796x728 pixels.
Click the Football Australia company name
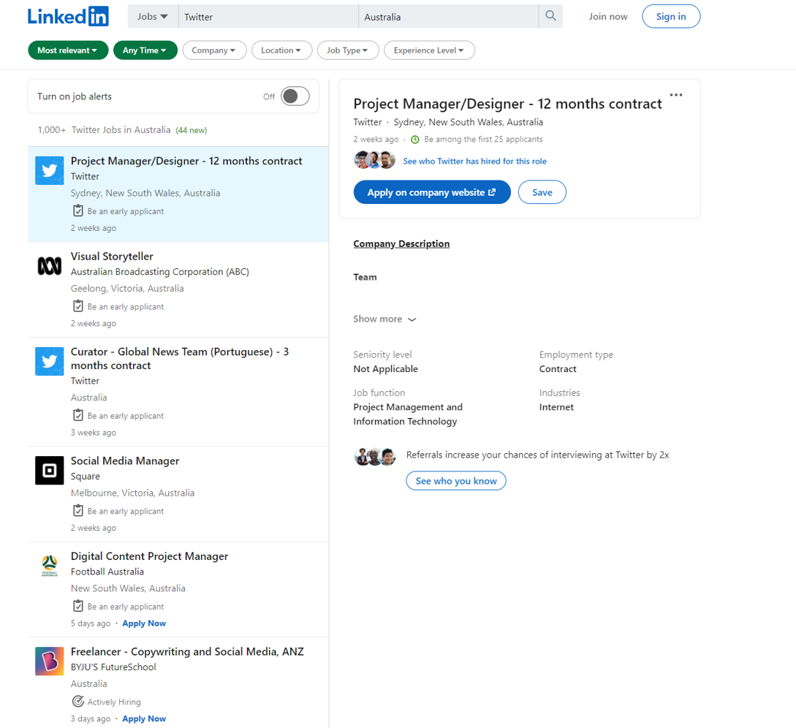107,572
